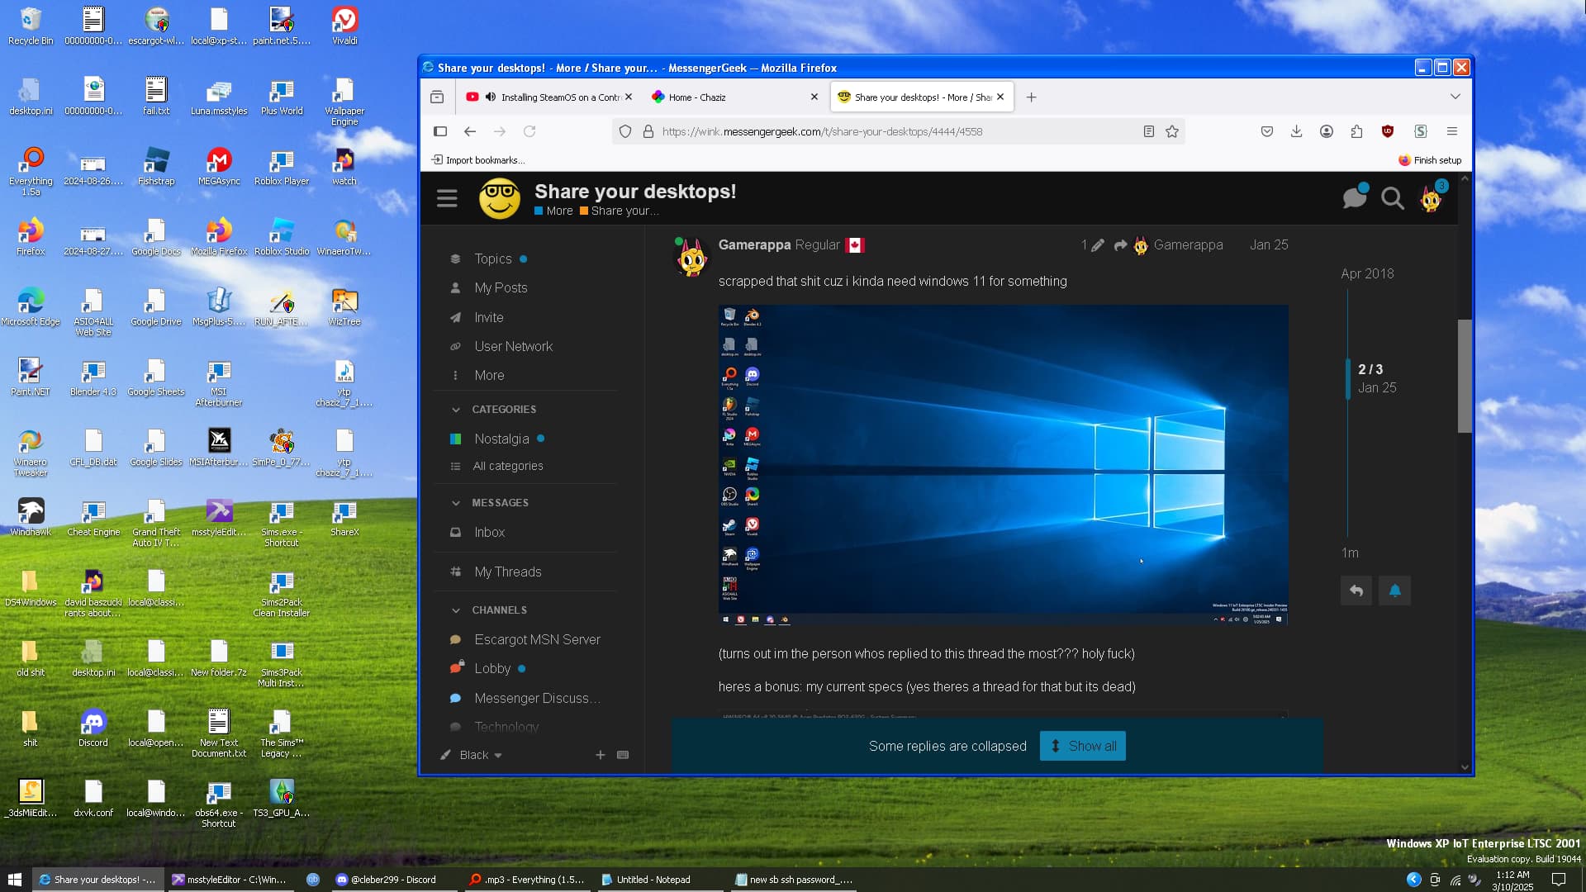Open the list all tabs dropdown arrow
Screen dimensions: 1586x892
(1455, 97)
